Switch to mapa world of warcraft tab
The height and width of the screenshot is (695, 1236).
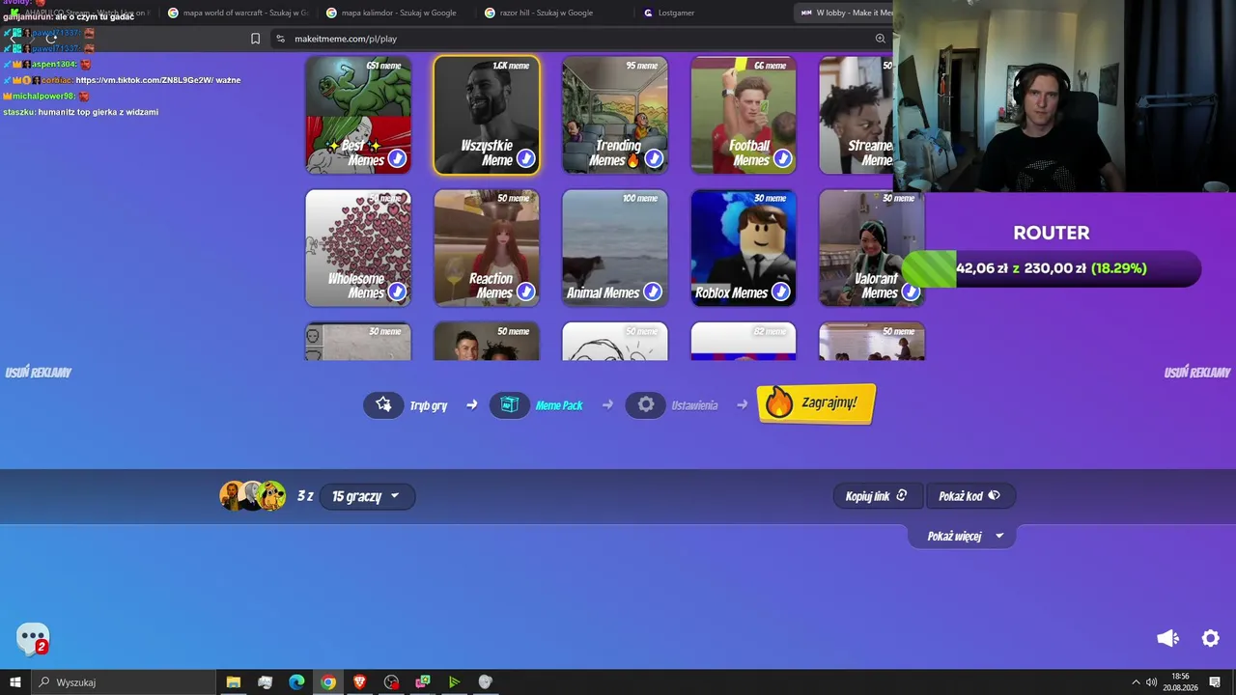tap(238, 13)
